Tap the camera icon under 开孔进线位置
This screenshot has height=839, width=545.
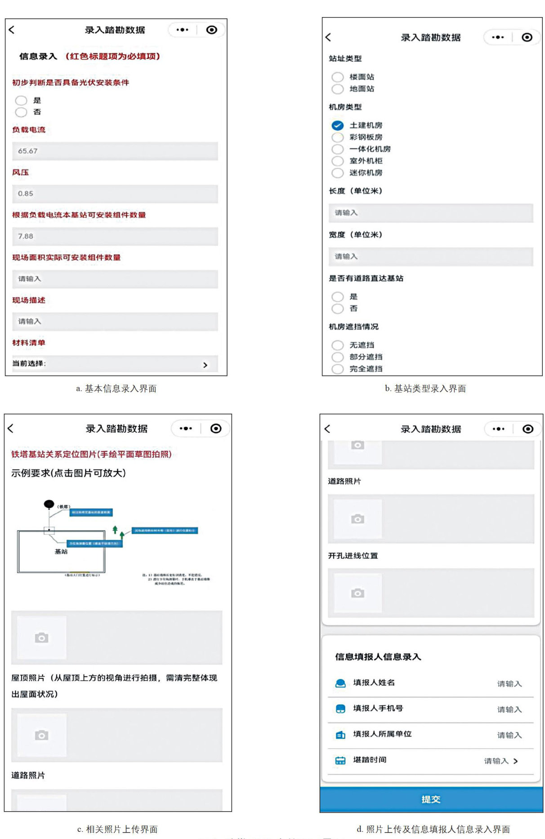pyautogui.click(x=357, y=593)
